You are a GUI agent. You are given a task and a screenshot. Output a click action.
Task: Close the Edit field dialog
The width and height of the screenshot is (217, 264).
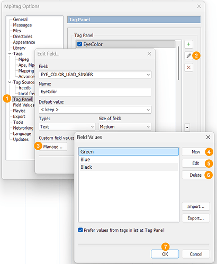[x=149, y=53]
